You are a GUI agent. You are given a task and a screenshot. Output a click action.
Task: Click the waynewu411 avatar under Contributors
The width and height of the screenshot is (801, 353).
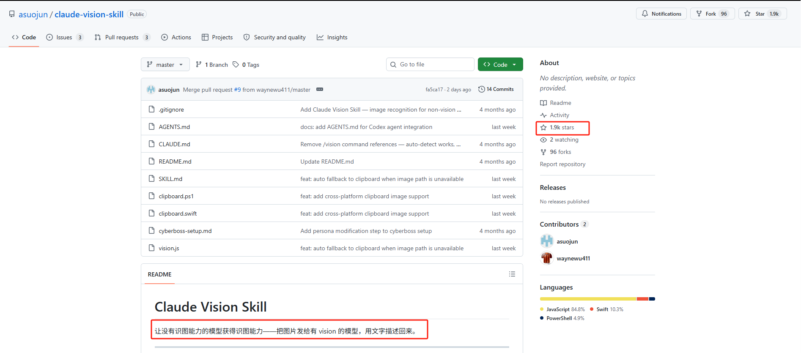[547, 258]
